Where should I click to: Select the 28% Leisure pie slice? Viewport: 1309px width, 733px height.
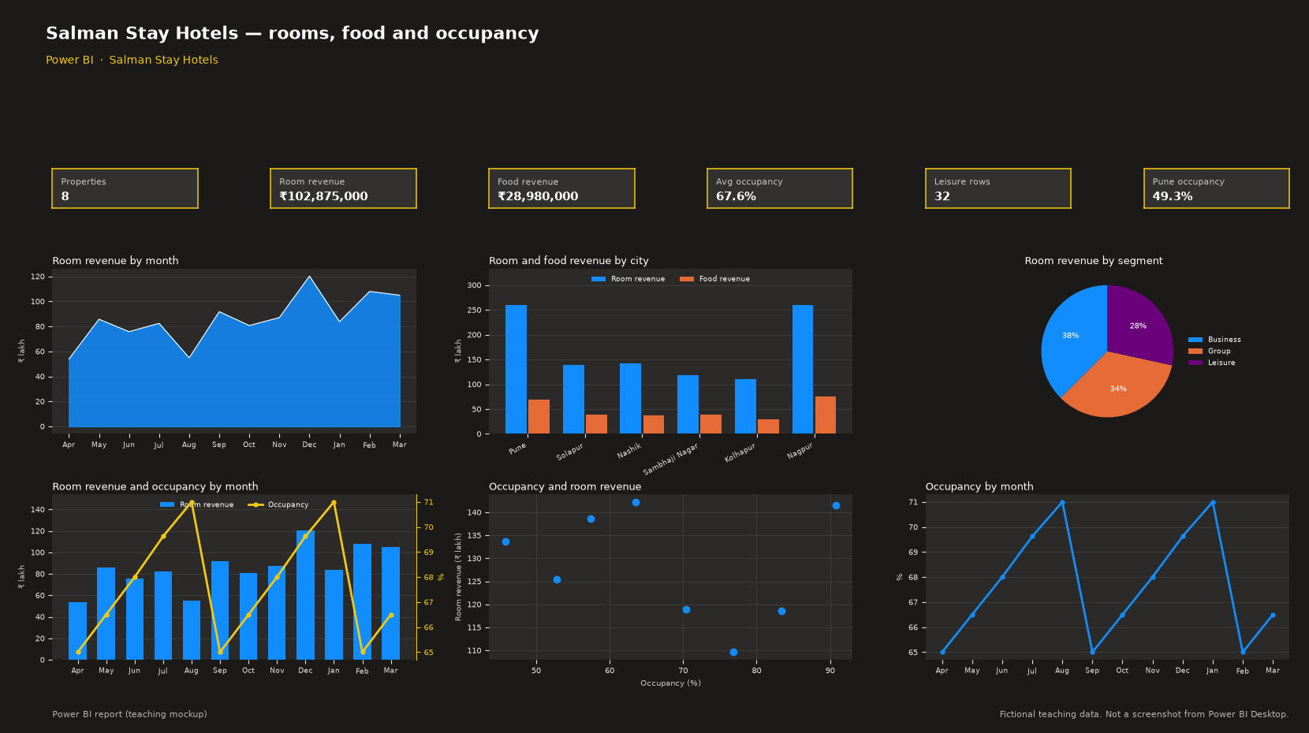[1138, 325]
